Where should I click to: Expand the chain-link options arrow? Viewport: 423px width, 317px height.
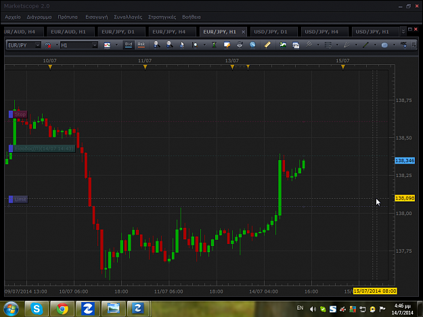point(57,45)
